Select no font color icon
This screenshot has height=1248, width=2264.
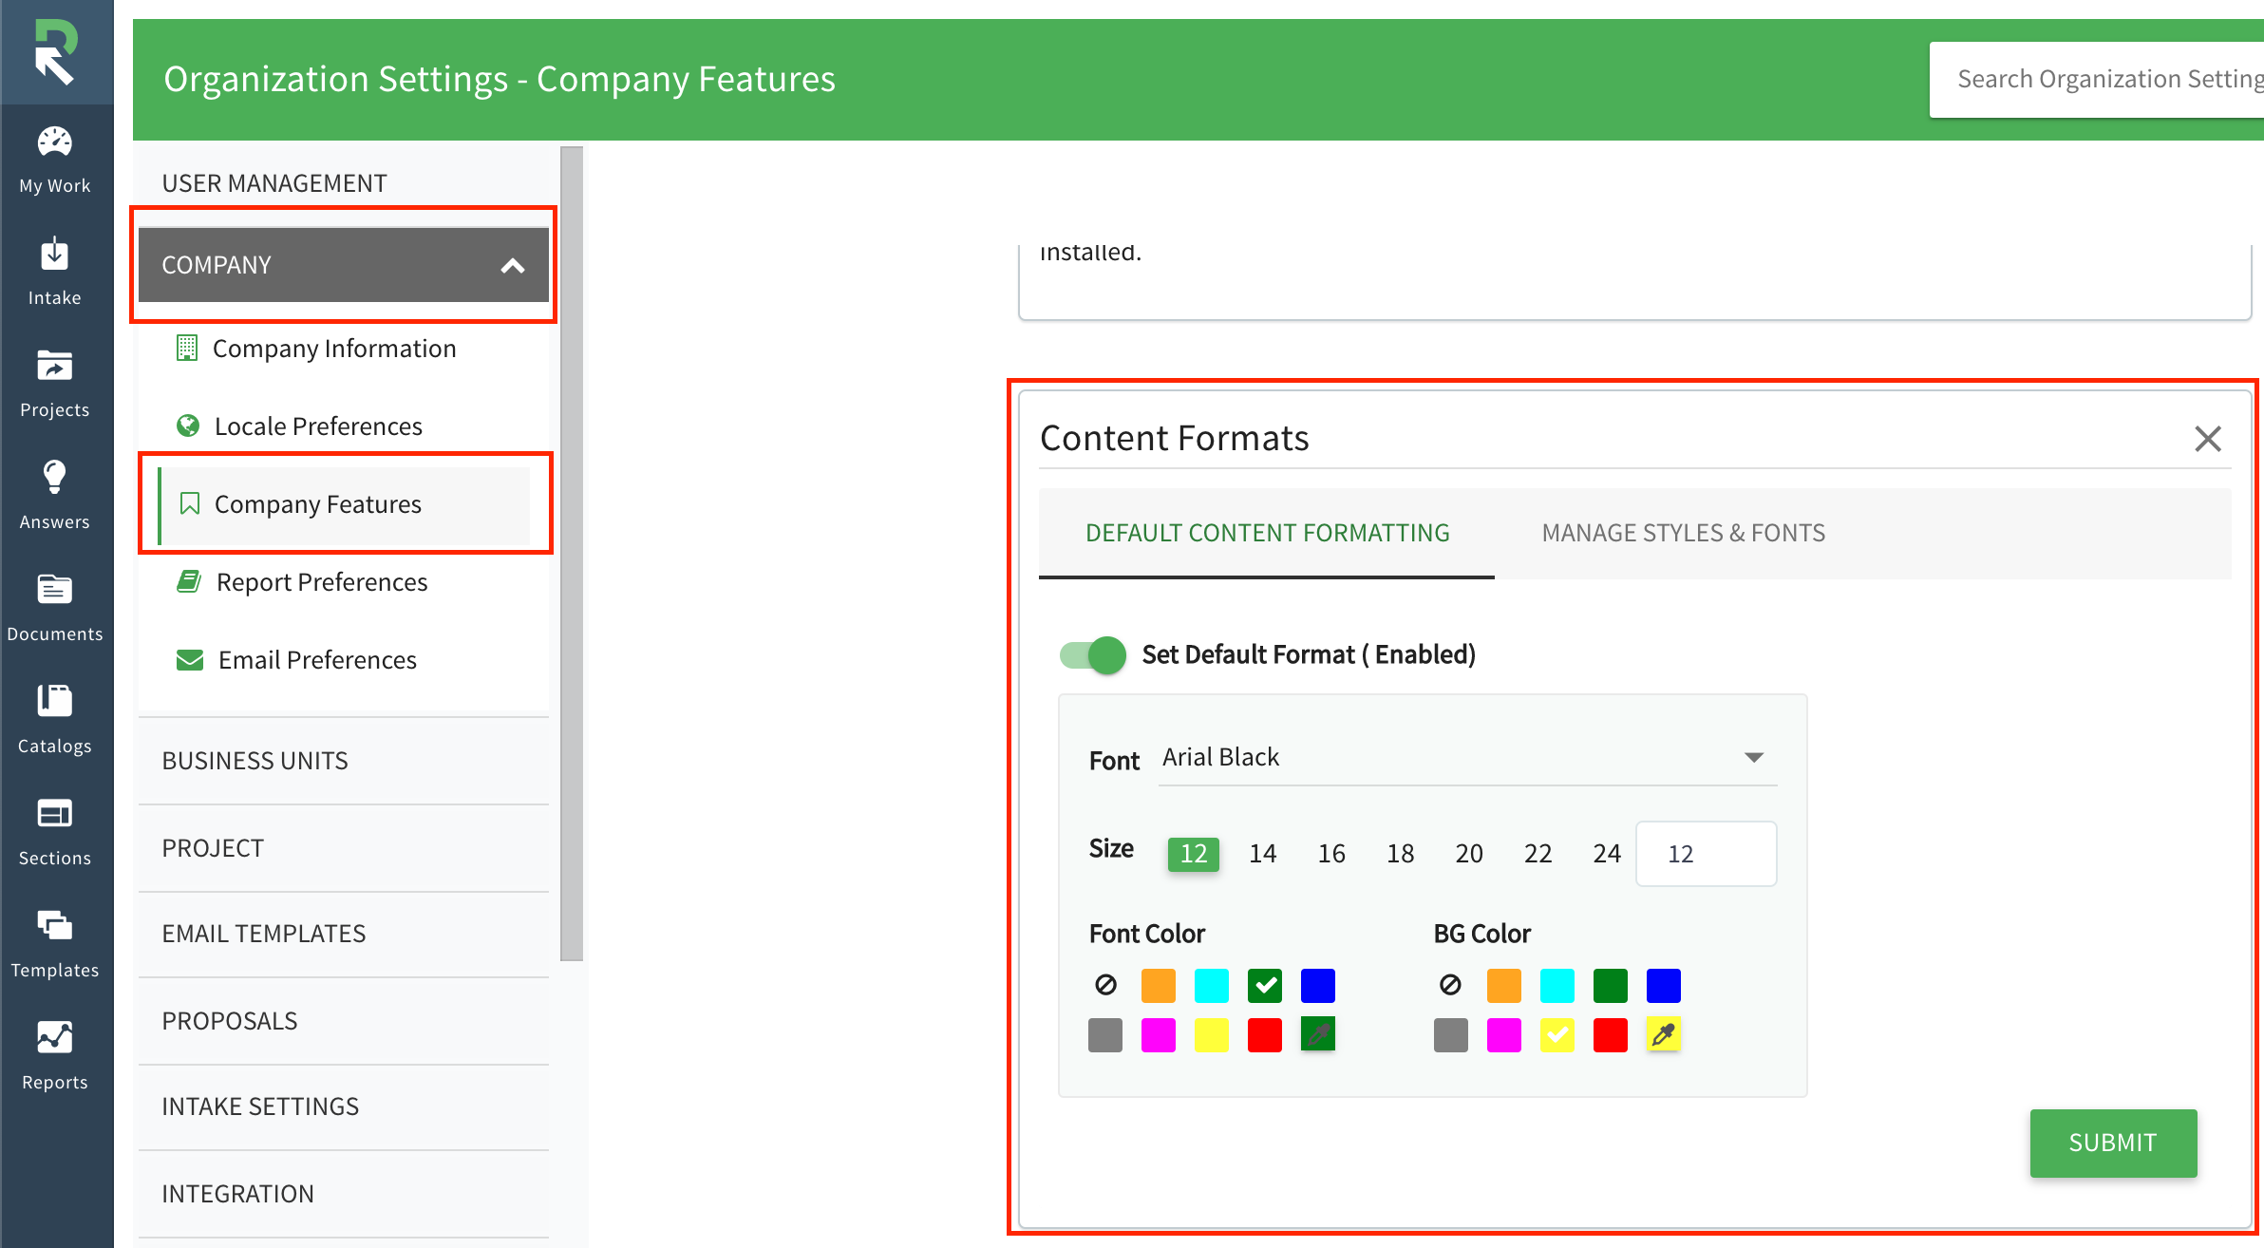coord(1105,985)
